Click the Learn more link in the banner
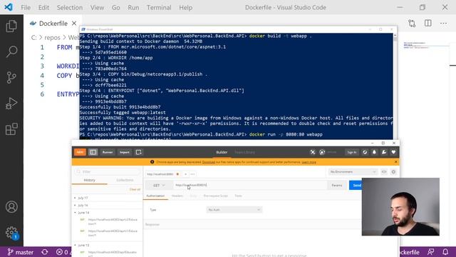456x257 pixels. click(x=309, y=162)
